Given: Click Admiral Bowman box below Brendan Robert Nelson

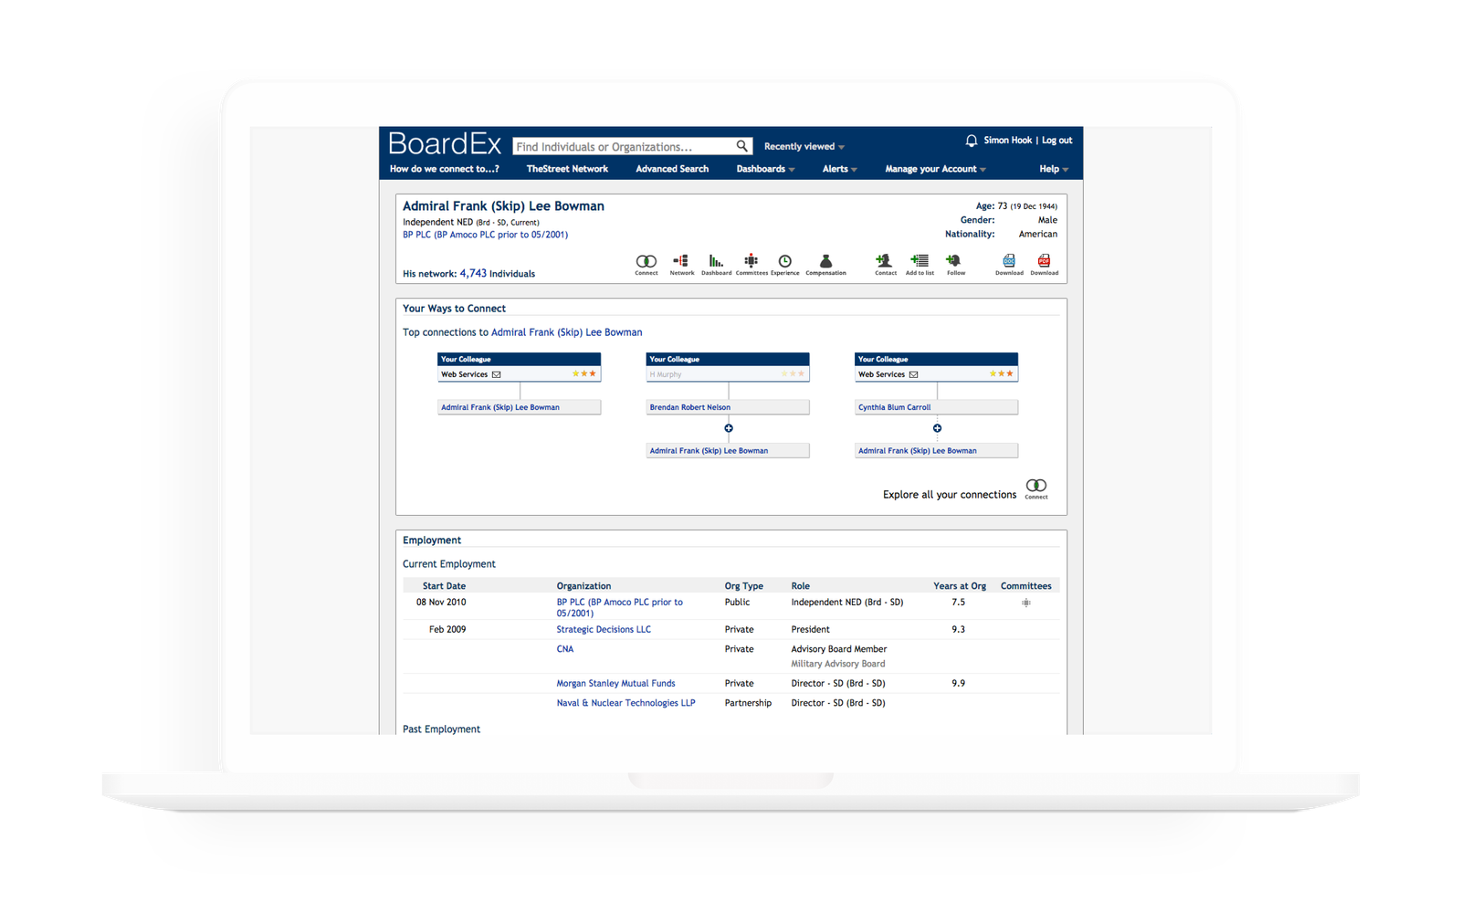Looking at the screenshot, I should (x=728, y=450).
